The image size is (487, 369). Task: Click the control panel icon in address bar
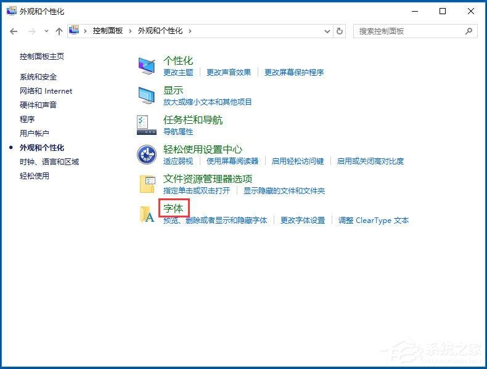[x=74, y=30]
